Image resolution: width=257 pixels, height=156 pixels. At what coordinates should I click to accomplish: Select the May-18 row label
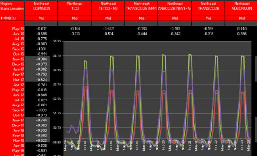tap(18, 151)
